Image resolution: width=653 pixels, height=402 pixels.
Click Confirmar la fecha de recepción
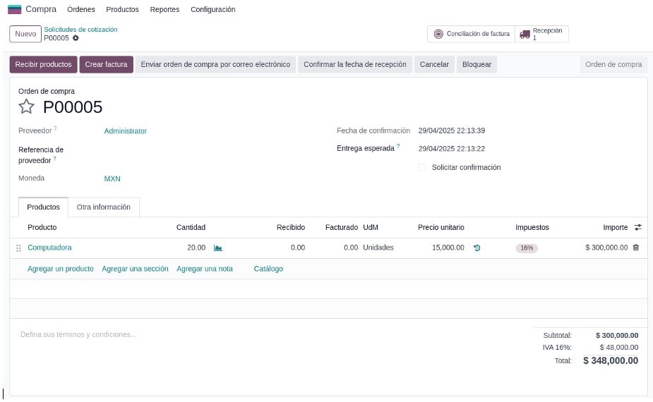coord(355,64)
